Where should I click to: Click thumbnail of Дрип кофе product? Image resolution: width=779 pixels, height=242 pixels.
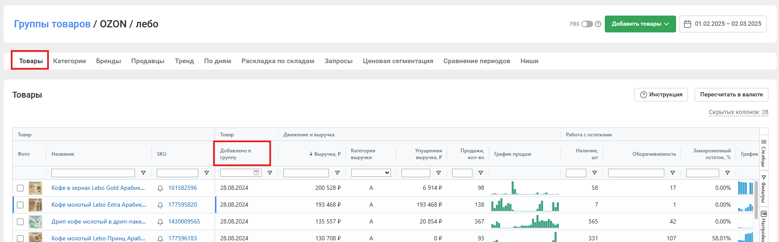coord(35,222)
